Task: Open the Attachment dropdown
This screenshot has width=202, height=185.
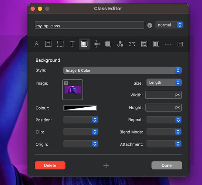Action: 164,144
